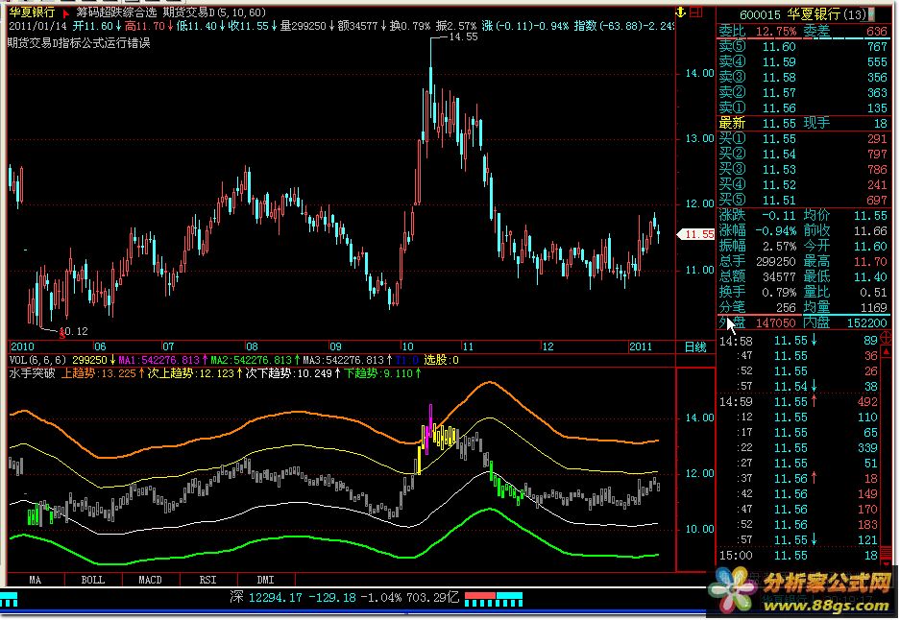Viewport: 900px width, 620px height.
Task: Click the tick list scrollbar up arrow
Action: tap(886, 350)
